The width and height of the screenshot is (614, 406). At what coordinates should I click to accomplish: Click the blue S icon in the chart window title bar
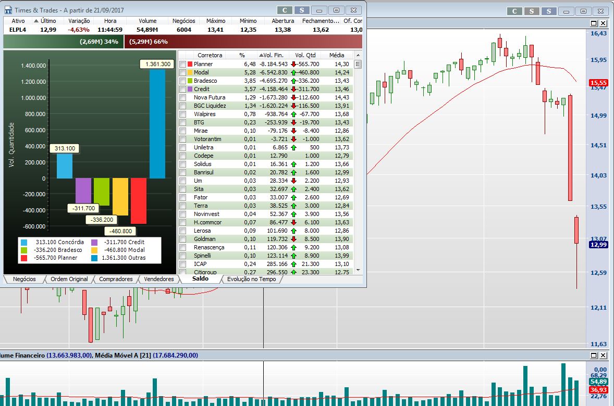coord(549,11)
